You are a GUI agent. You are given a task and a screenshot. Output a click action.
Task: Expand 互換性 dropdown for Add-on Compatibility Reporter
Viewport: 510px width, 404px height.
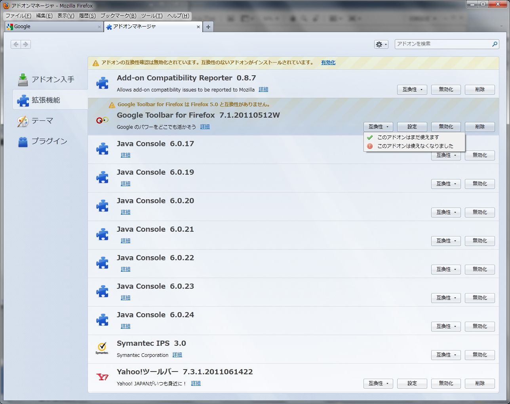point(412,90)
